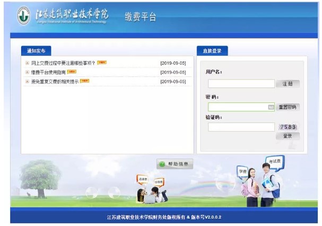
Task: Switch to the 通知发布 tab
Action: [36, 51]
